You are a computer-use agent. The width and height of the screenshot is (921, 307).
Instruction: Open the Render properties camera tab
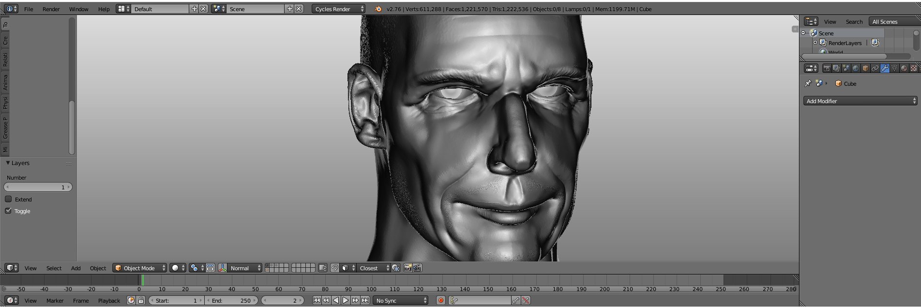coord(827,68)
